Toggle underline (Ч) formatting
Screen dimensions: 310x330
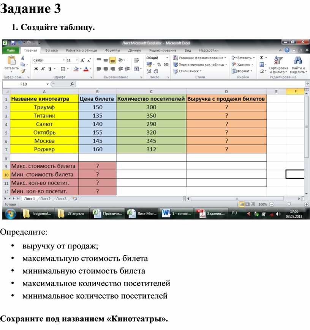click(50, 69)
